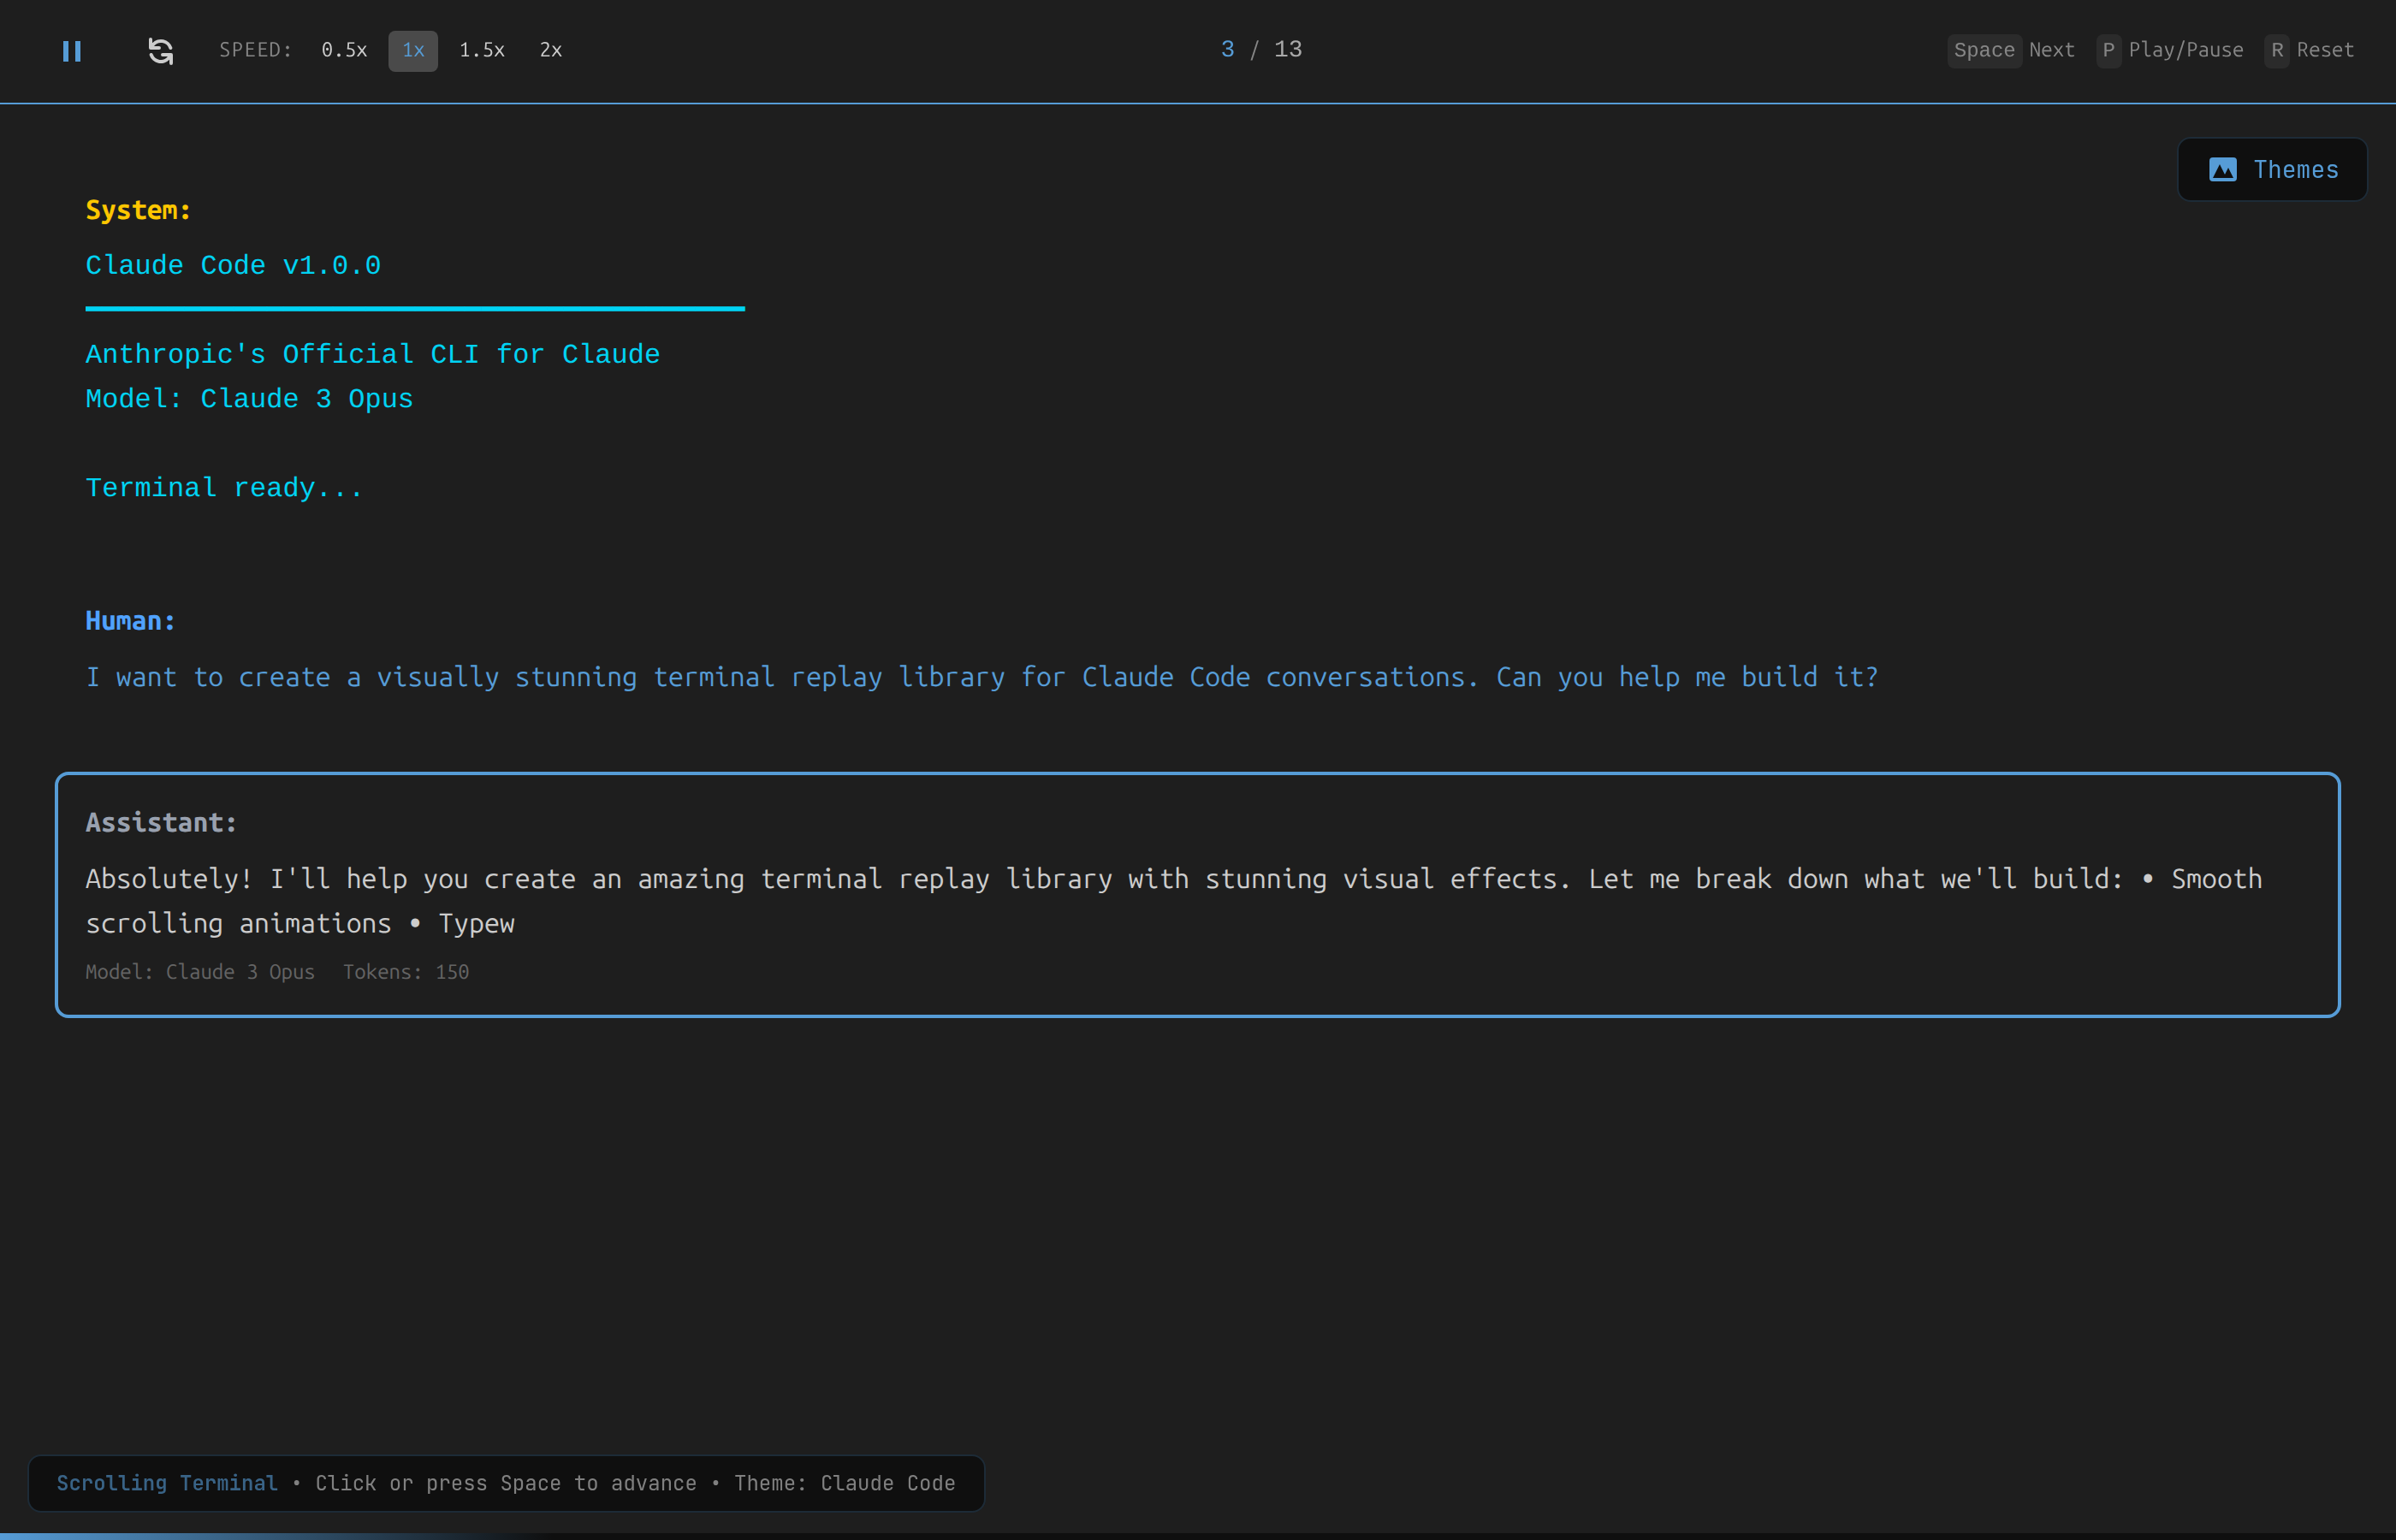
Task: Click the R key Reset hint
Action: pyautogui.click(x=2277, y=50)
